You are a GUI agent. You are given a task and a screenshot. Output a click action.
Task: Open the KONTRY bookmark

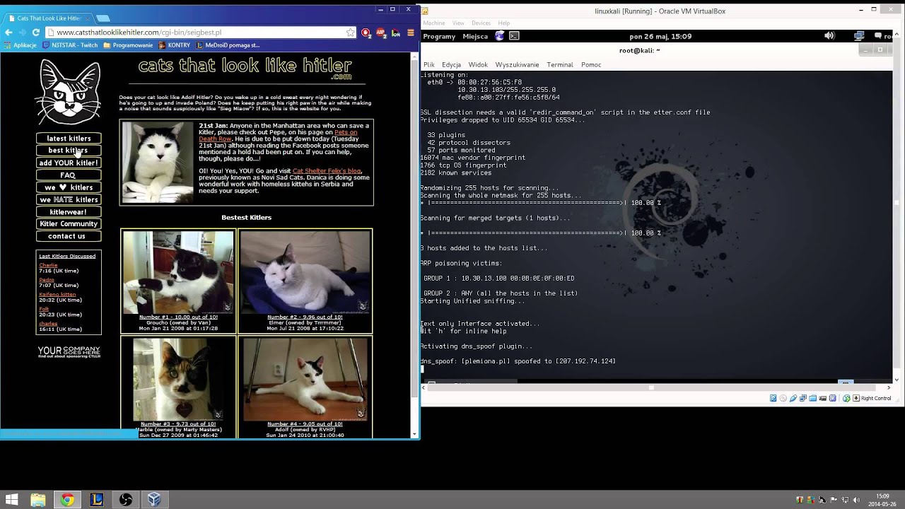(x=175, y=45)
